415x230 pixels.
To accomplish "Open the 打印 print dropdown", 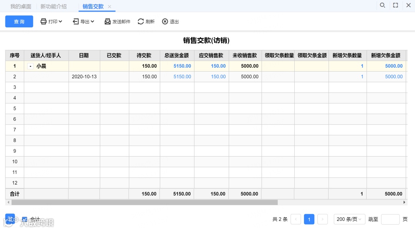I will (51, 22).
